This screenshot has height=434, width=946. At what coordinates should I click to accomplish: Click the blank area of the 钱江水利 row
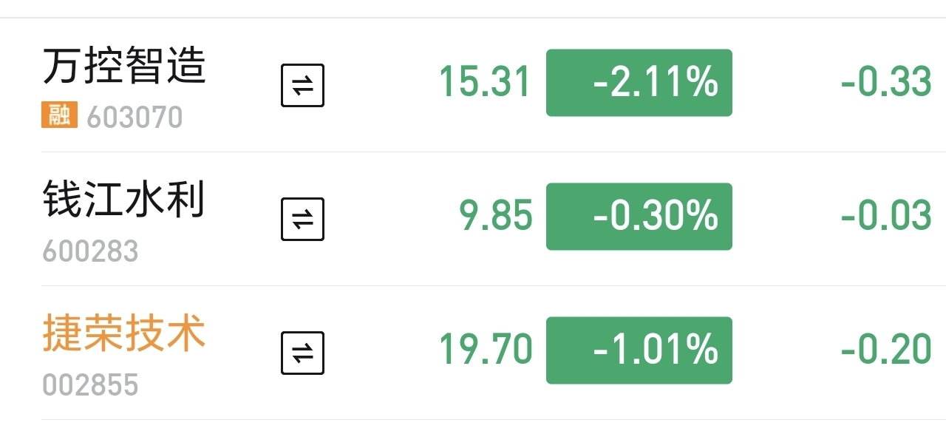392,219
